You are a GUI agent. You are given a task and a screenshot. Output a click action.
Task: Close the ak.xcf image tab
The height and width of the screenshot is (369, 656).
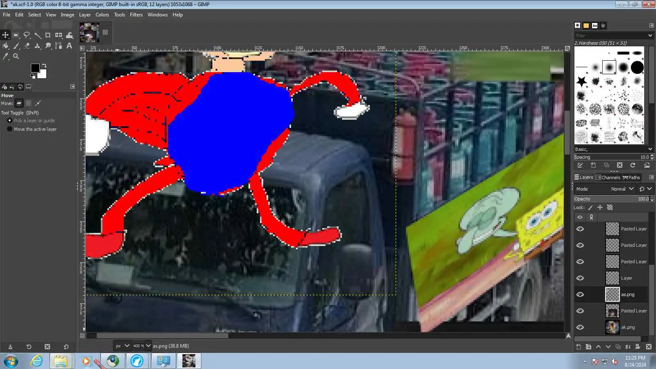105,32
